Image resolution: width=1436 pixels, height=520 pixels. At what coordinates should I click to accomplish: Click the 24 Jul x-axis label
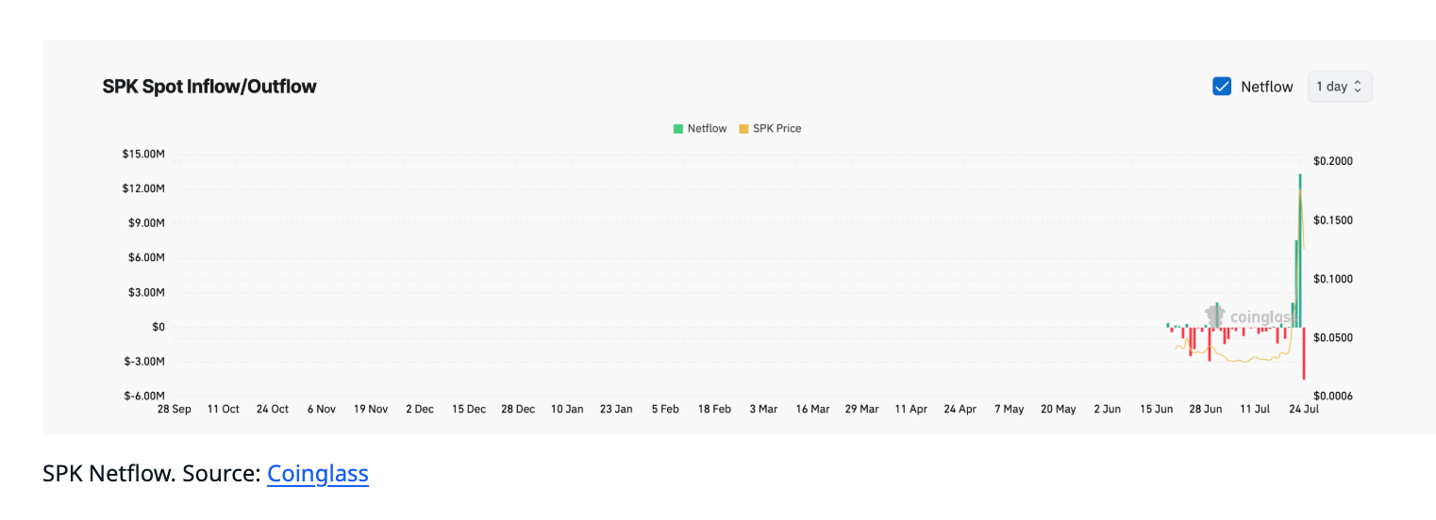click(1304, 410)
